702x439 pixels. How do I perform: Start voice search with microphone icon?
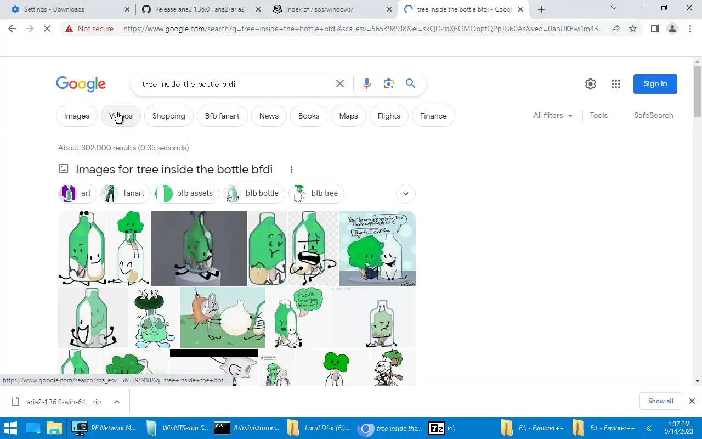click(367, 83)
